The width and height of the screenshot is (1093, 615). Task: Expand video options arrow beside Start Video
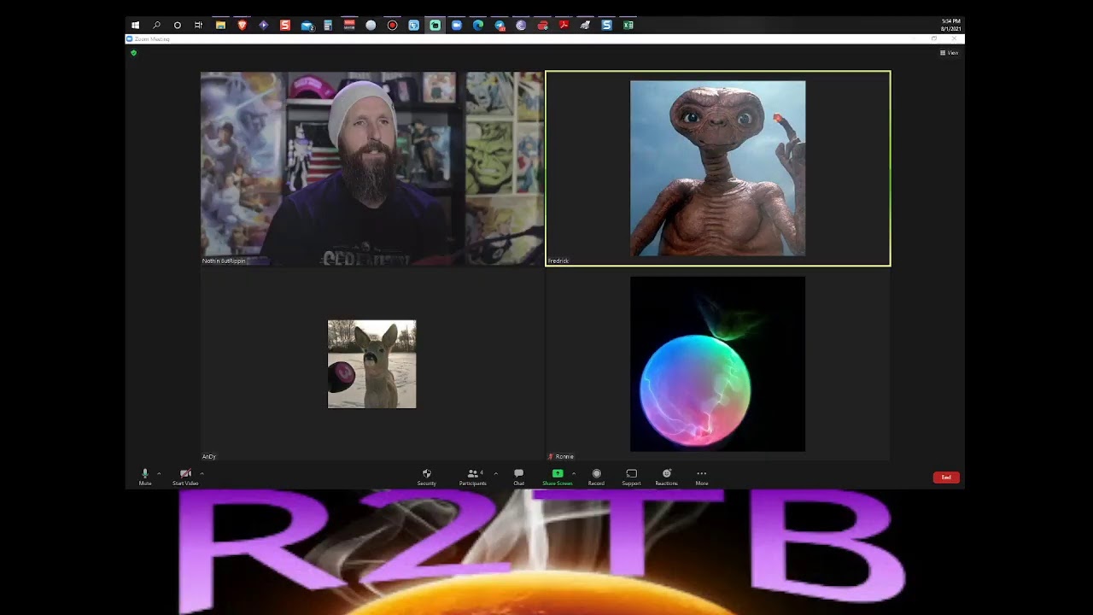(x=202, y=473)
